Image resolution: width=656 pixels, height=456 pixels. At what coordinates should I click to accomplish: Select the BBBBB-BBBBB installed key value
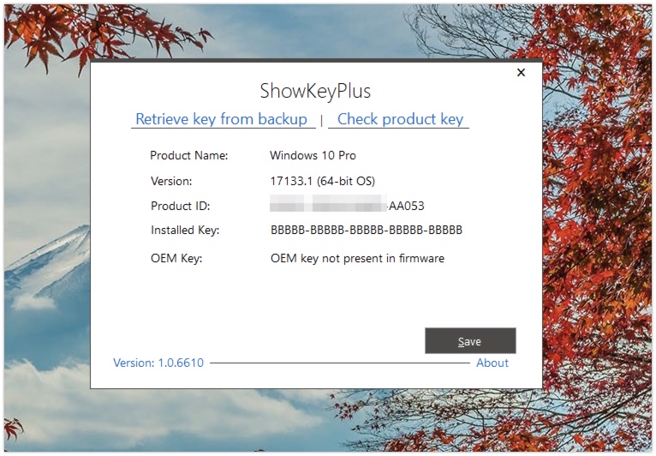tap(367, 230)
